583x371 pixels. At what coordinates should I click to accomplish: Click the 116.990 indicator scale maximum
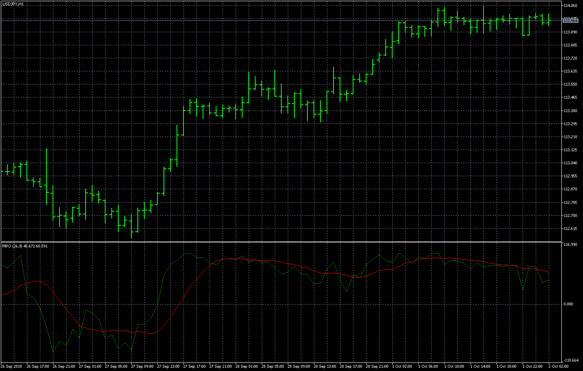[x=570, y=245]
